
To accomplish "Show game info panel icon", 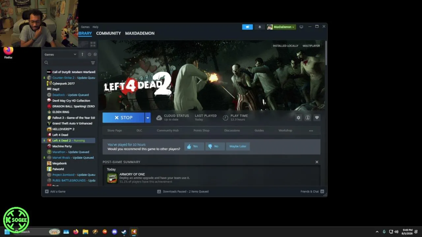I will (x=308, y=118).
